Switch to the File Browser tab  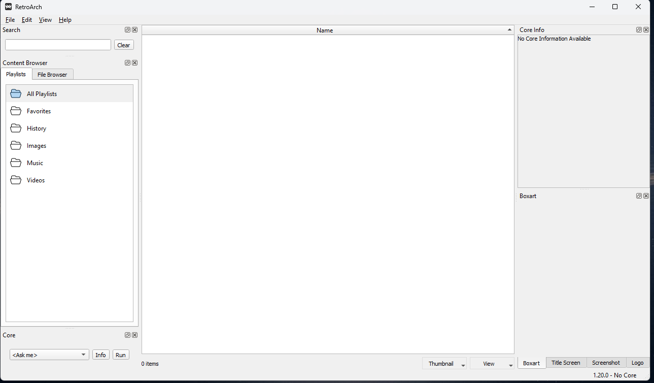tap(52, 75)
